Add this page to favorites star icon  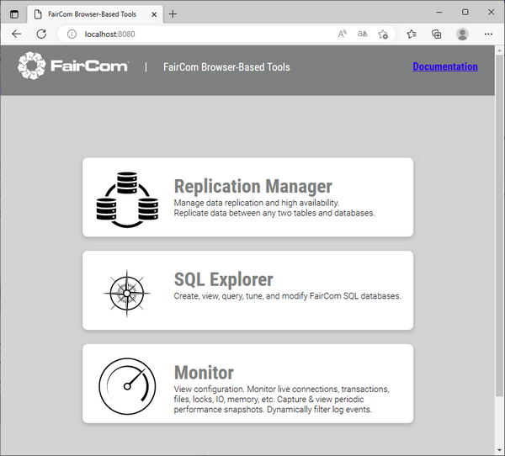383,34
